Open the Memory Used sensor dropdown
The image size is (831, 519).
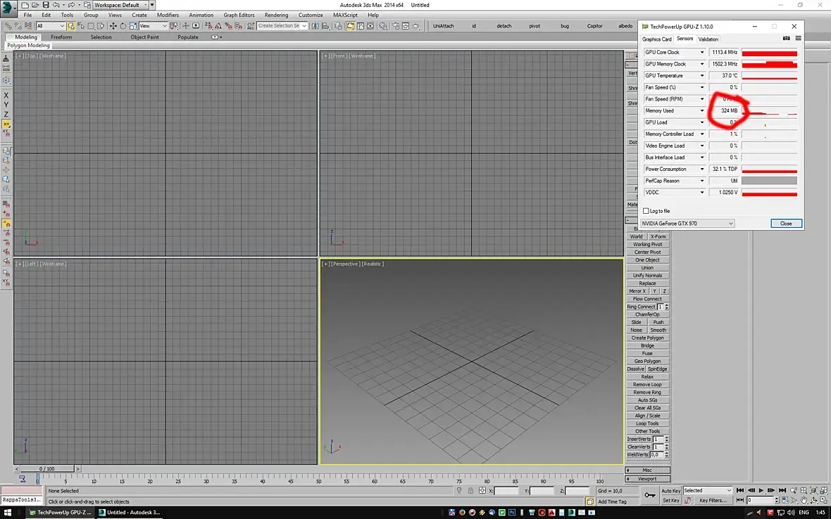[701, 110]
